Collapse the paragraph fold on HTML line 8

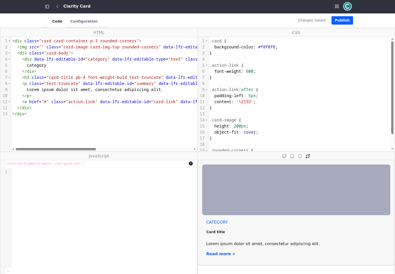pos(9,83)
